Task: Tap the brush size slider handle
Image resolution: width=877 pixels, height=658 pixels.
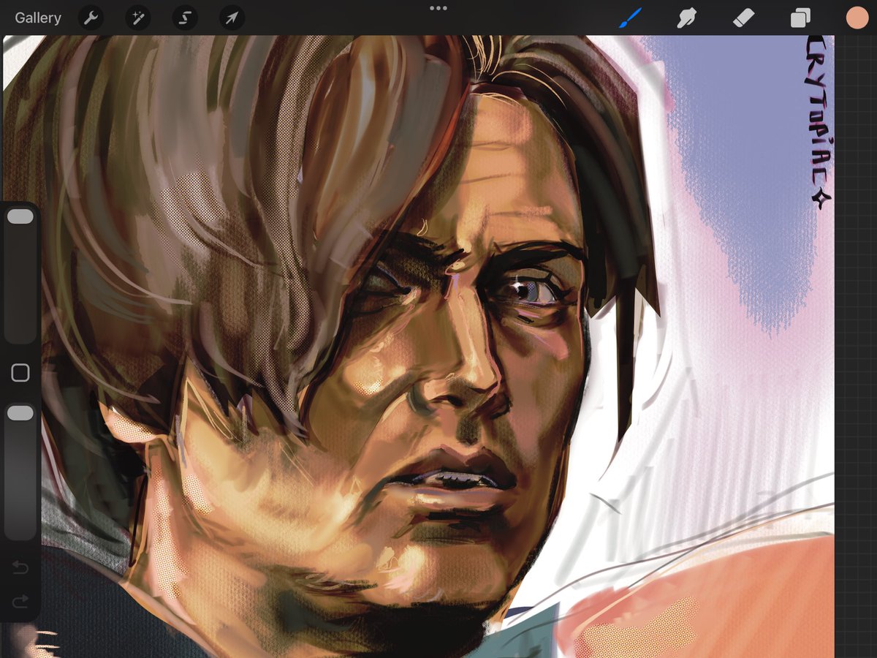Action: click(x=20, y=216)
